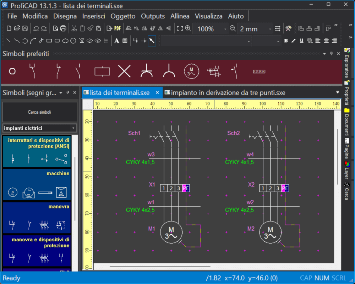
Task: Pin the Simboli preferiti panel
Action: (332, 53)
